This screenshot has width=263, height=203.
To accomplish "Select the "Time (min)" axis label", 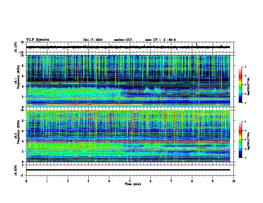I will tap(133, 184).
